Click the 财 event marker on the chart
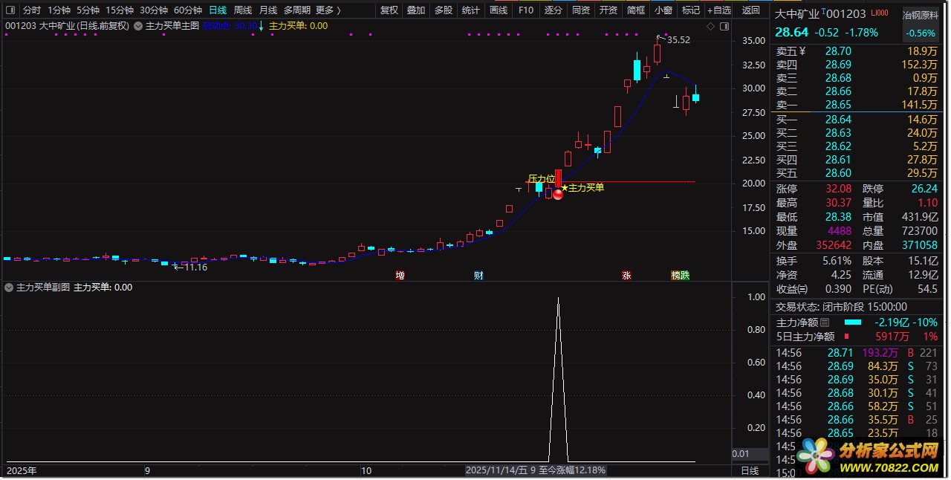This screenshot has width=951, height=480. pos(478,276)
